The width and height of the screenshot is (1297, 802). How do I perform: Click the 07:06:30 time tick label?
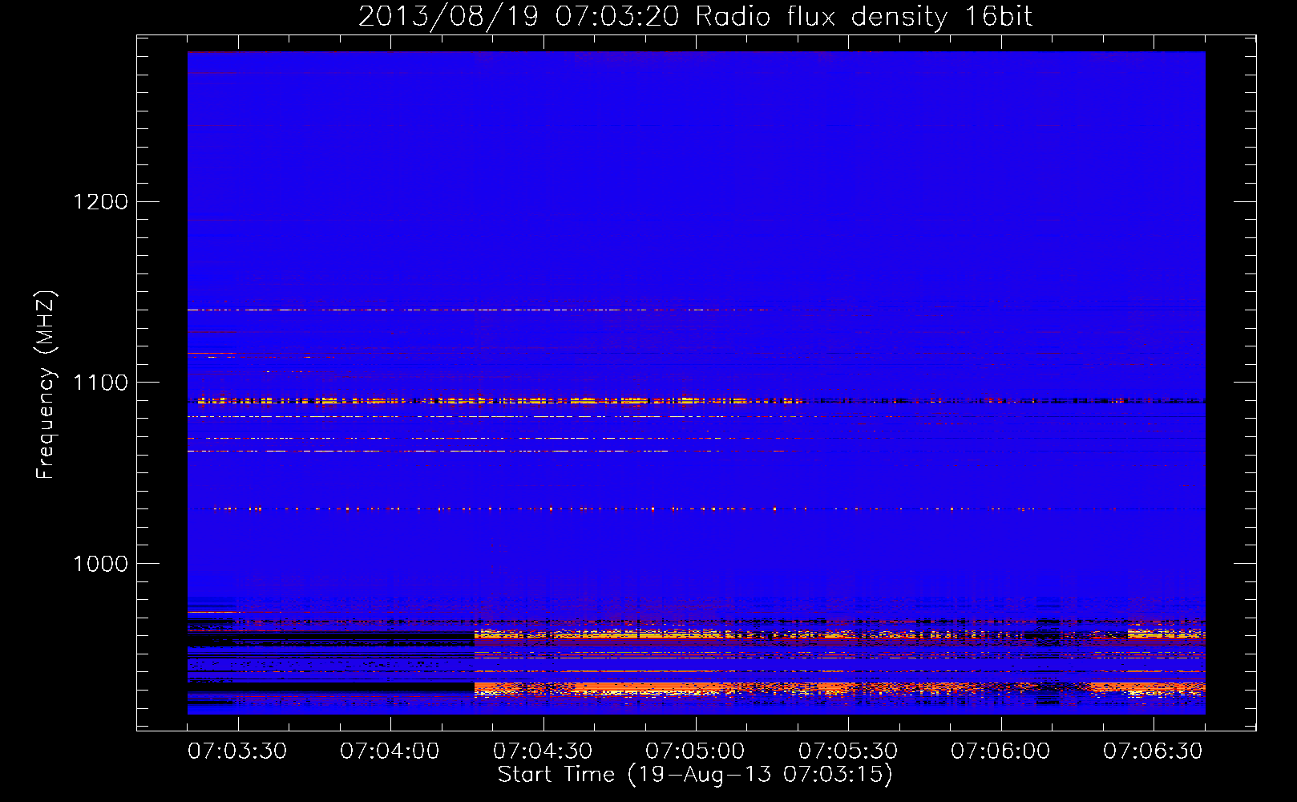click(x=1153, y=751)
